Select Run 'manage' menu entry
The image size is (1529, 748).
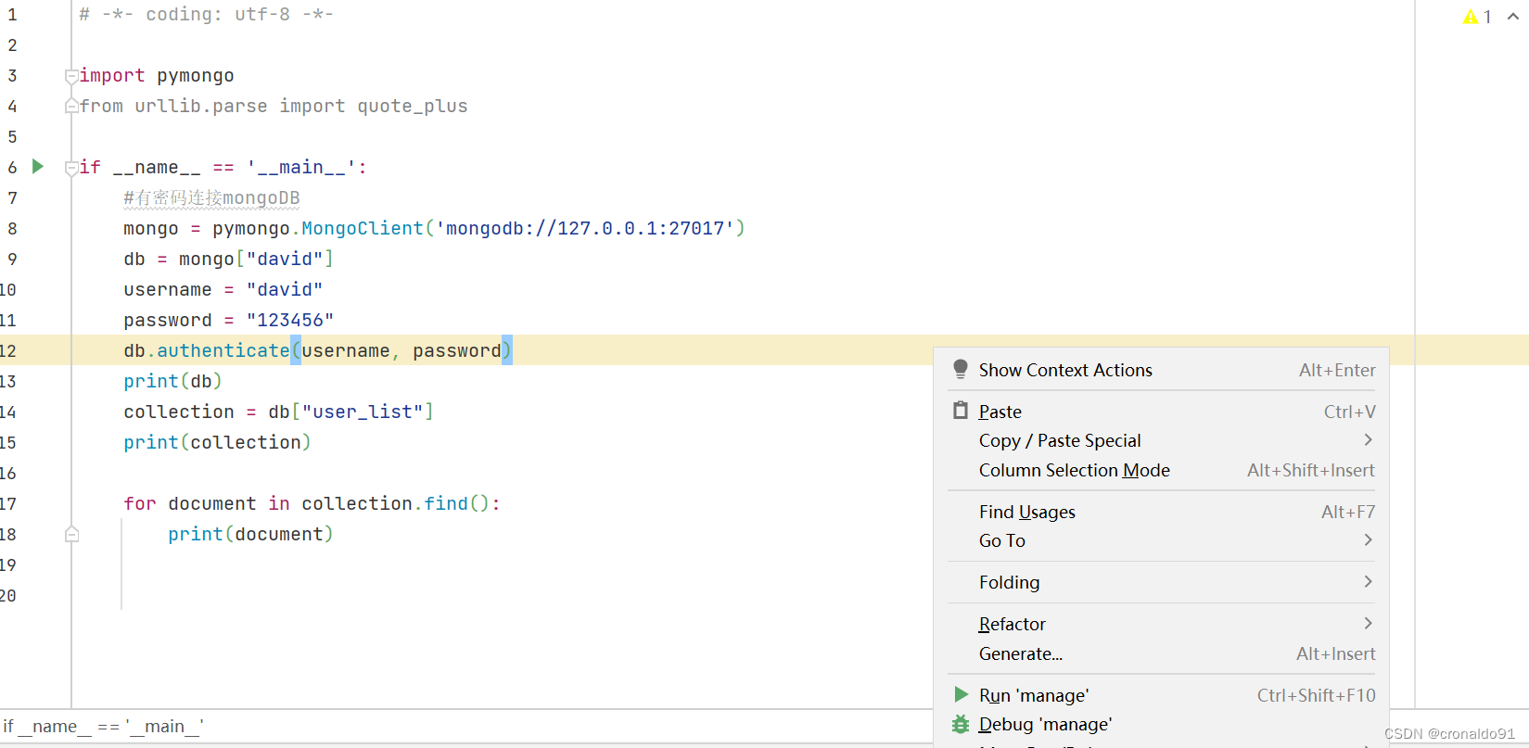pos(1161,695)
